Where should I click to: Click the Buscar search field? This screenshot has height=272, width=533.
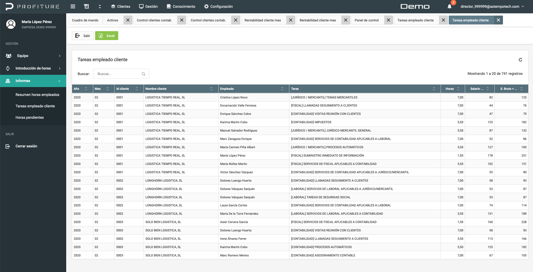[x=118, y=74]
